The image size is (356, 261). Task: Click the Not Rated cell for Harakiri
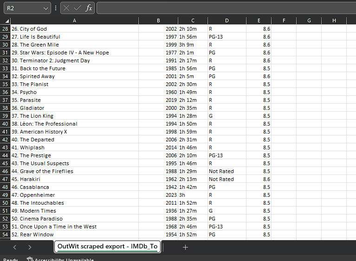coord(227,179)
